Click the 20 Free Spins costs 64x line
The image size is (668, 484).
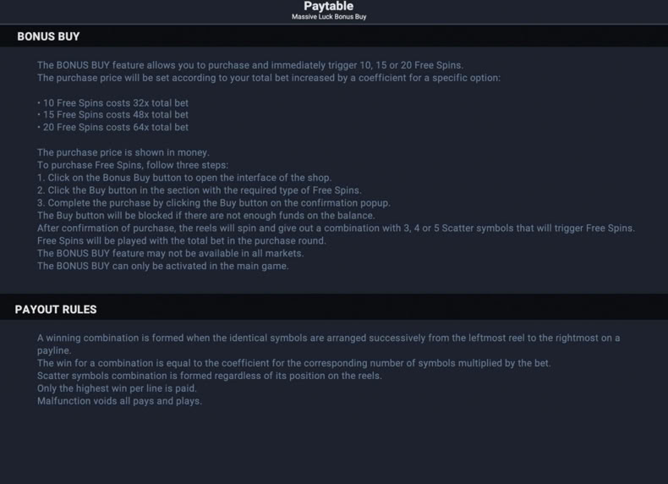pyautogui.click(x=112, y=127)
